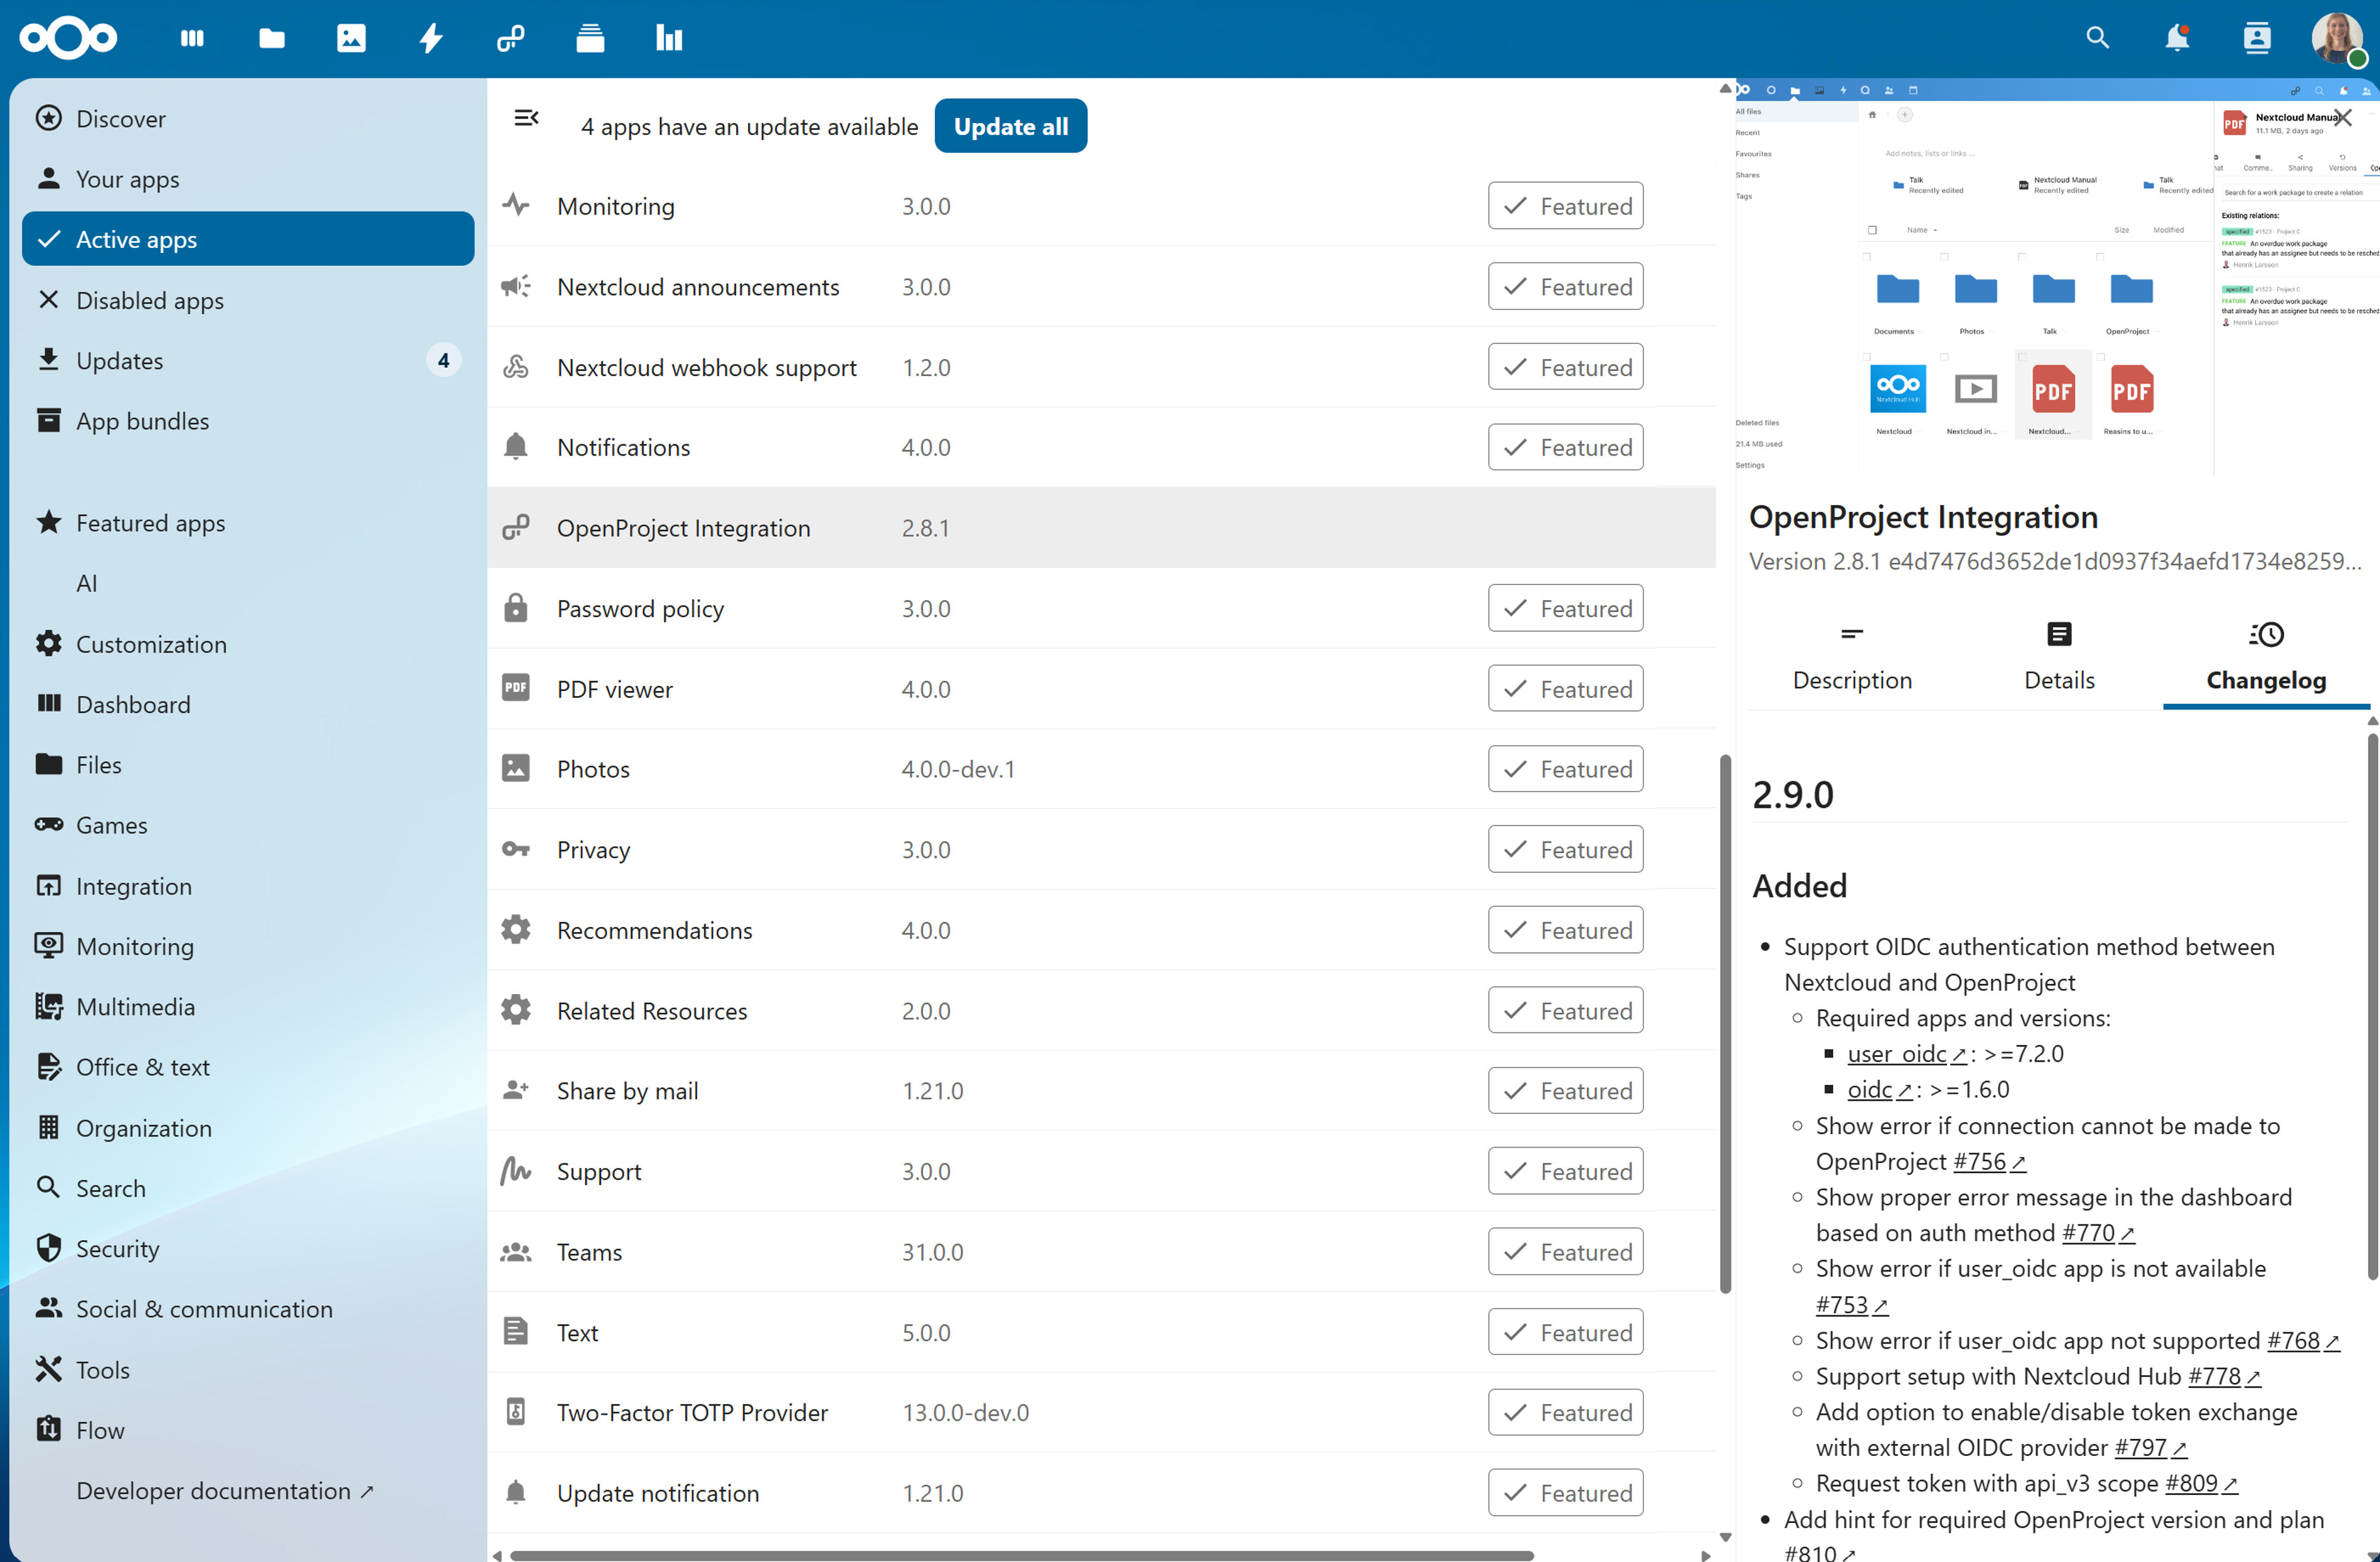Toggle Featured on the Teams app row
The height and width of the screenshot is (1562, 2380).
[x=1565, y=1251]
